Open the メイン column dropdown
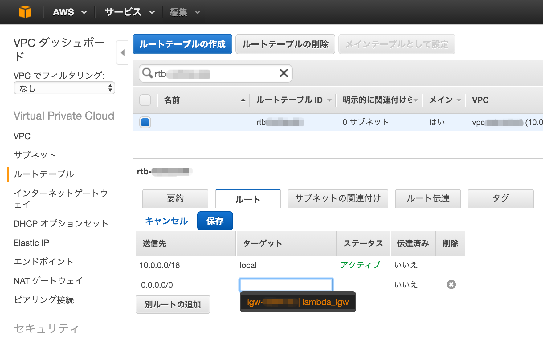The width and height of the screenshot is (543, 342). [x=459, y=100]
